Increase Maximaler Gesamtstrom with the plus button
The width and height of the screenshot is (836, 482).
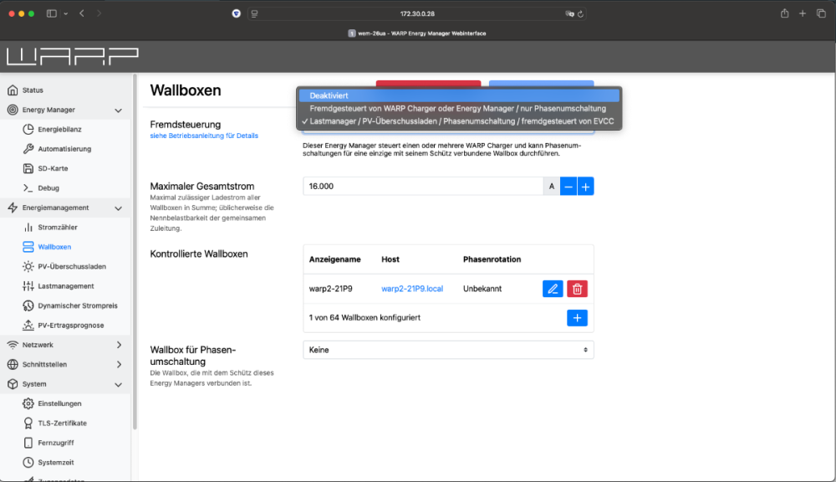(586, 187)
